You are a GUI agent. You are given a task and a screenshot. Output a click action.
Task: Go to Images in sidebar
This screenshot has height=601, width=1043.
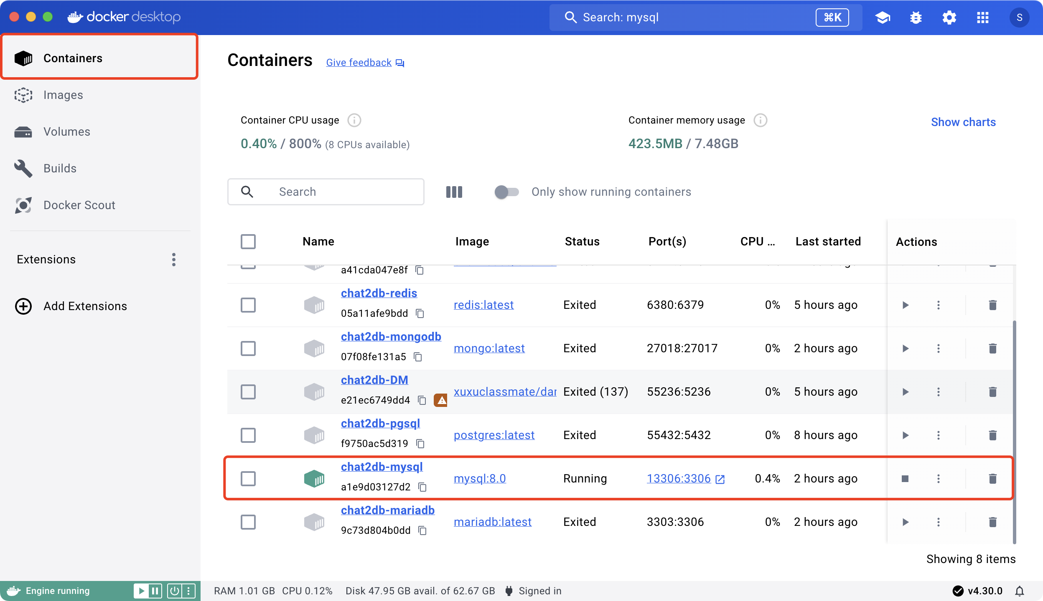99,95
